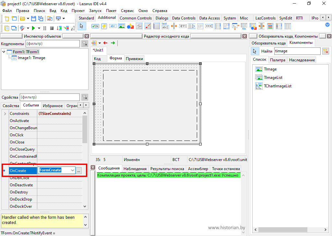Open the OnCreate handler dropdown
The image size is (332, 236).
tap(72, 170)
